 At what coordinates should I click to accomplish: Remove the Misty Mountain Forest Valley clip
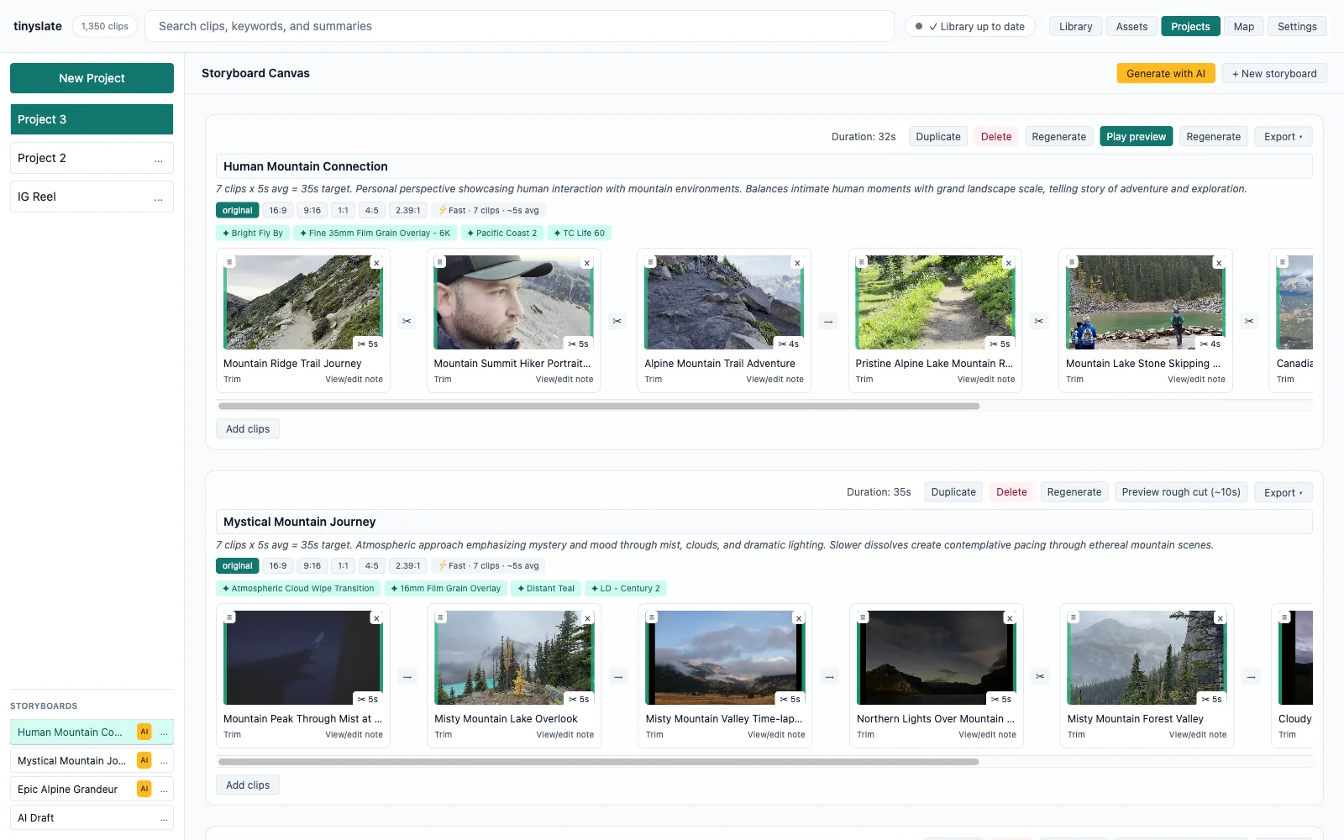click(1220, 618)
